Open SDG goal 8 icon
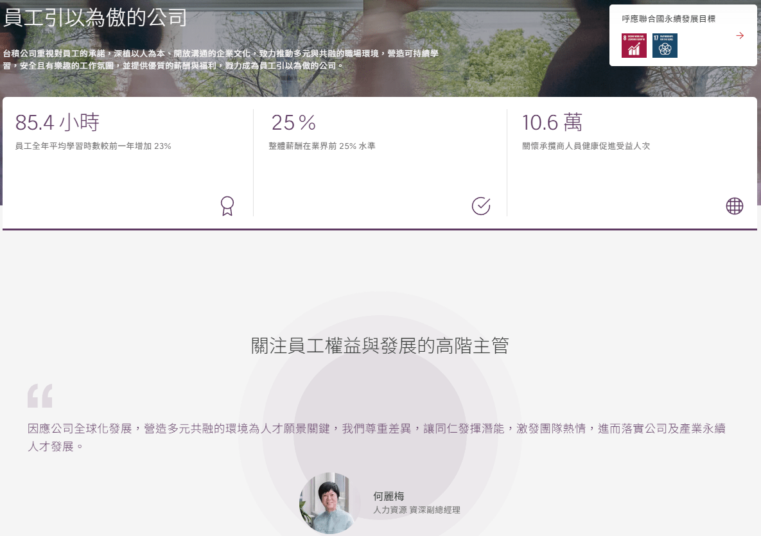 click(x=634, y=46)
